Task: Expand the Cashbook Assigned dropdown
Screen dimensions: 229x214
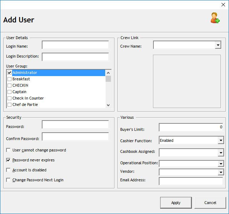Action: tap(221, 153)
